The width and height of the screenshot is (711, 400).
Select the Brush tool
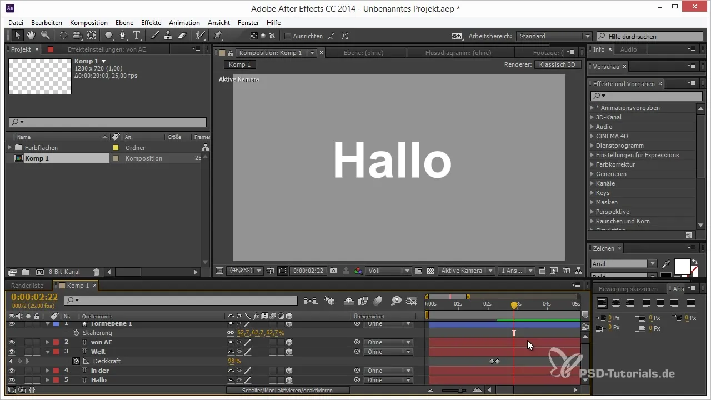click(155, 36)
